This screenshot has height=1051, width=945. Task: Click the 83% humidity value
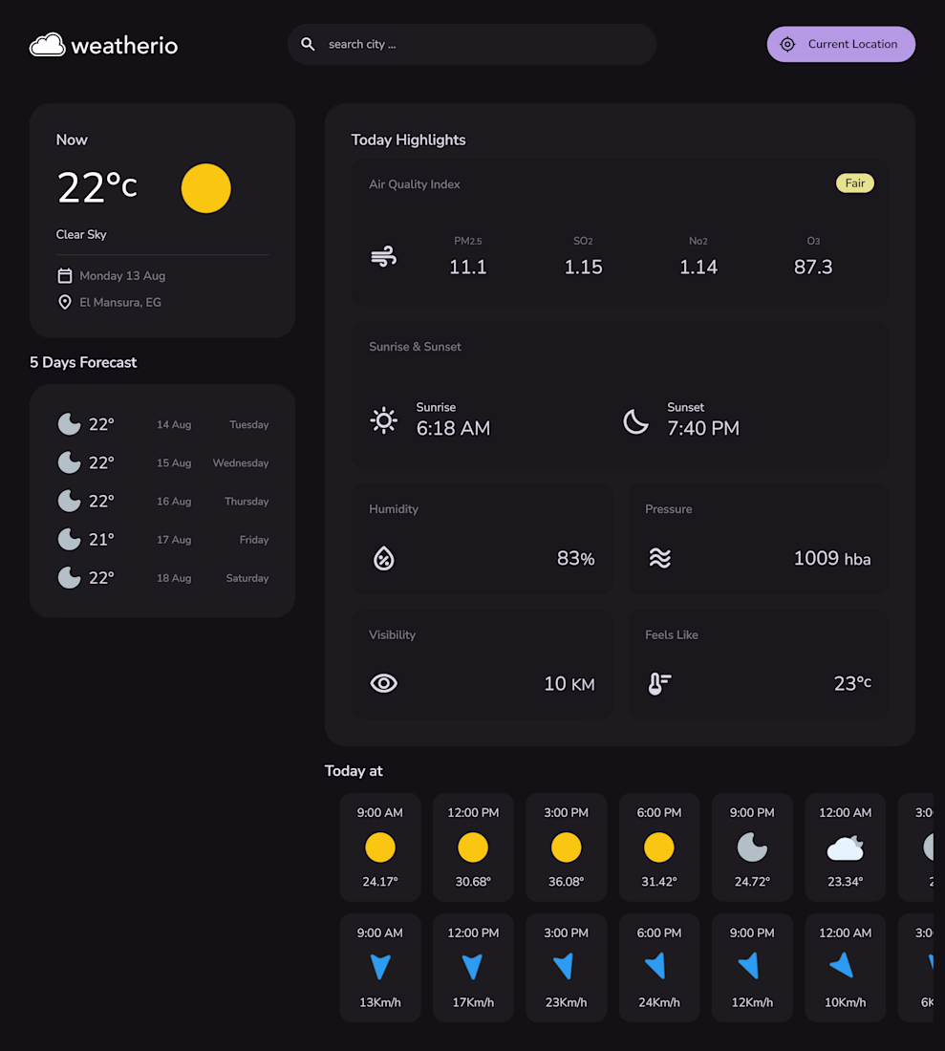[576, 558]
